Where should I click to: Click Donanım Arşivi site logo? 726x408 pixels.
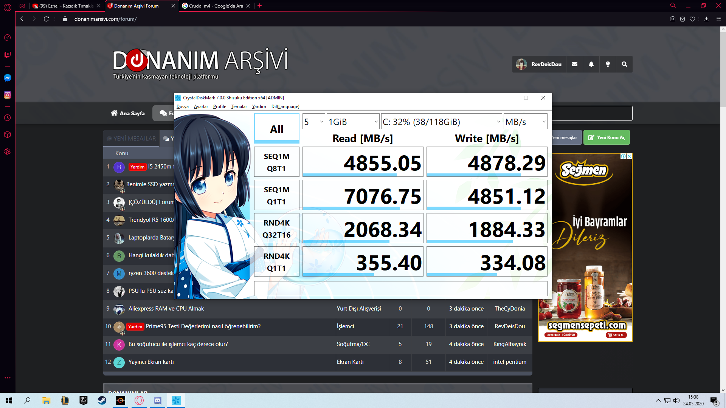(x=200, y=64)
